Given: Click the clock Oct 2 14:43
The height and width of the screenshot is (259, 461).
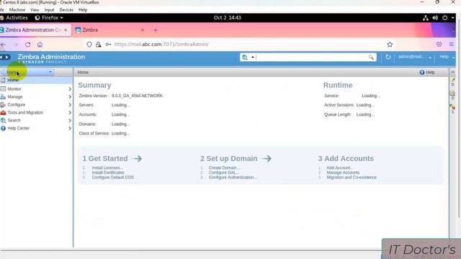Looking at the screenshot, I should click(x=228, y=17).
